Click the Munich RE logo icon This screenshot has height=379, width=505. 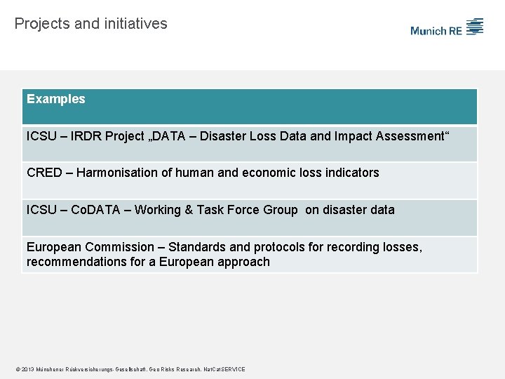point(475,27)
